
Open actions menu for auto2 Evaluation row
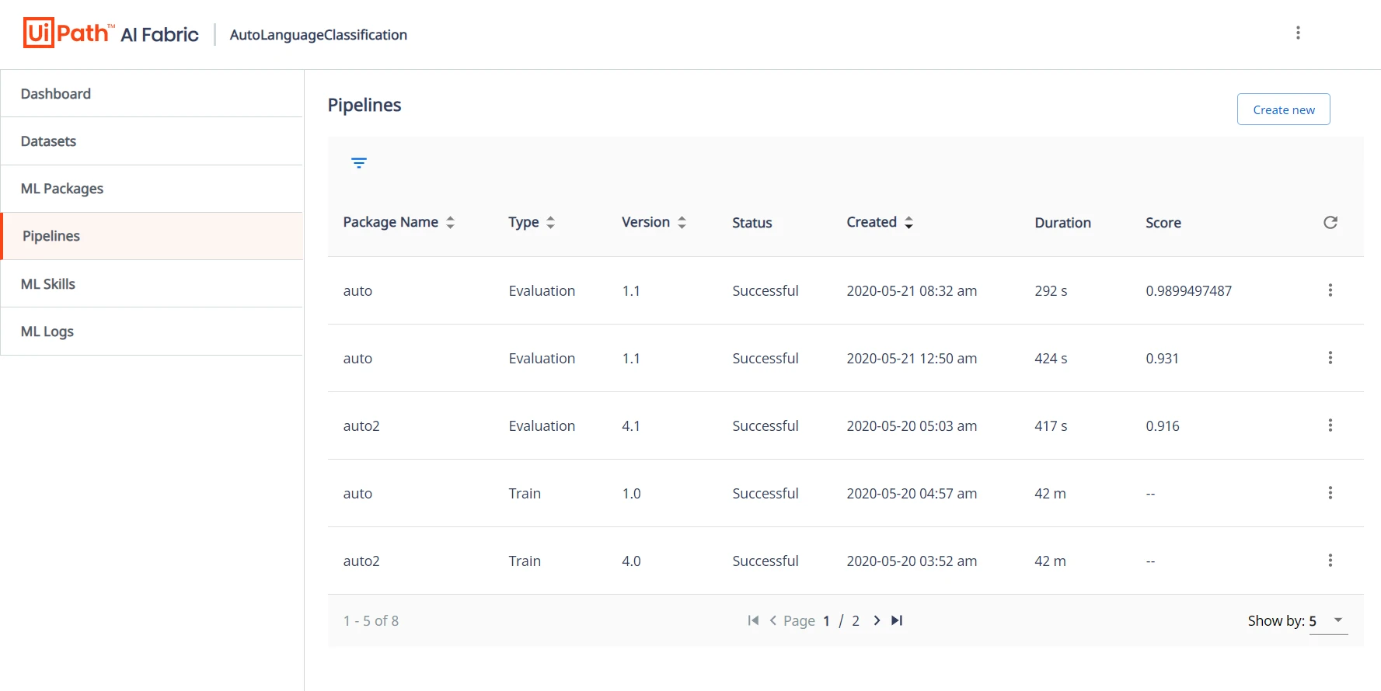coord(1330,425)
